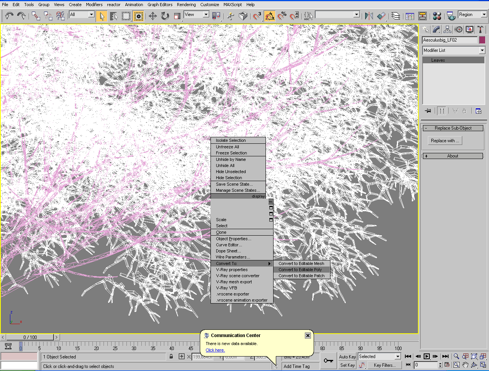Open the Material Editor
The width and height of the screenshot is (489, 371).
coord(437,16)
